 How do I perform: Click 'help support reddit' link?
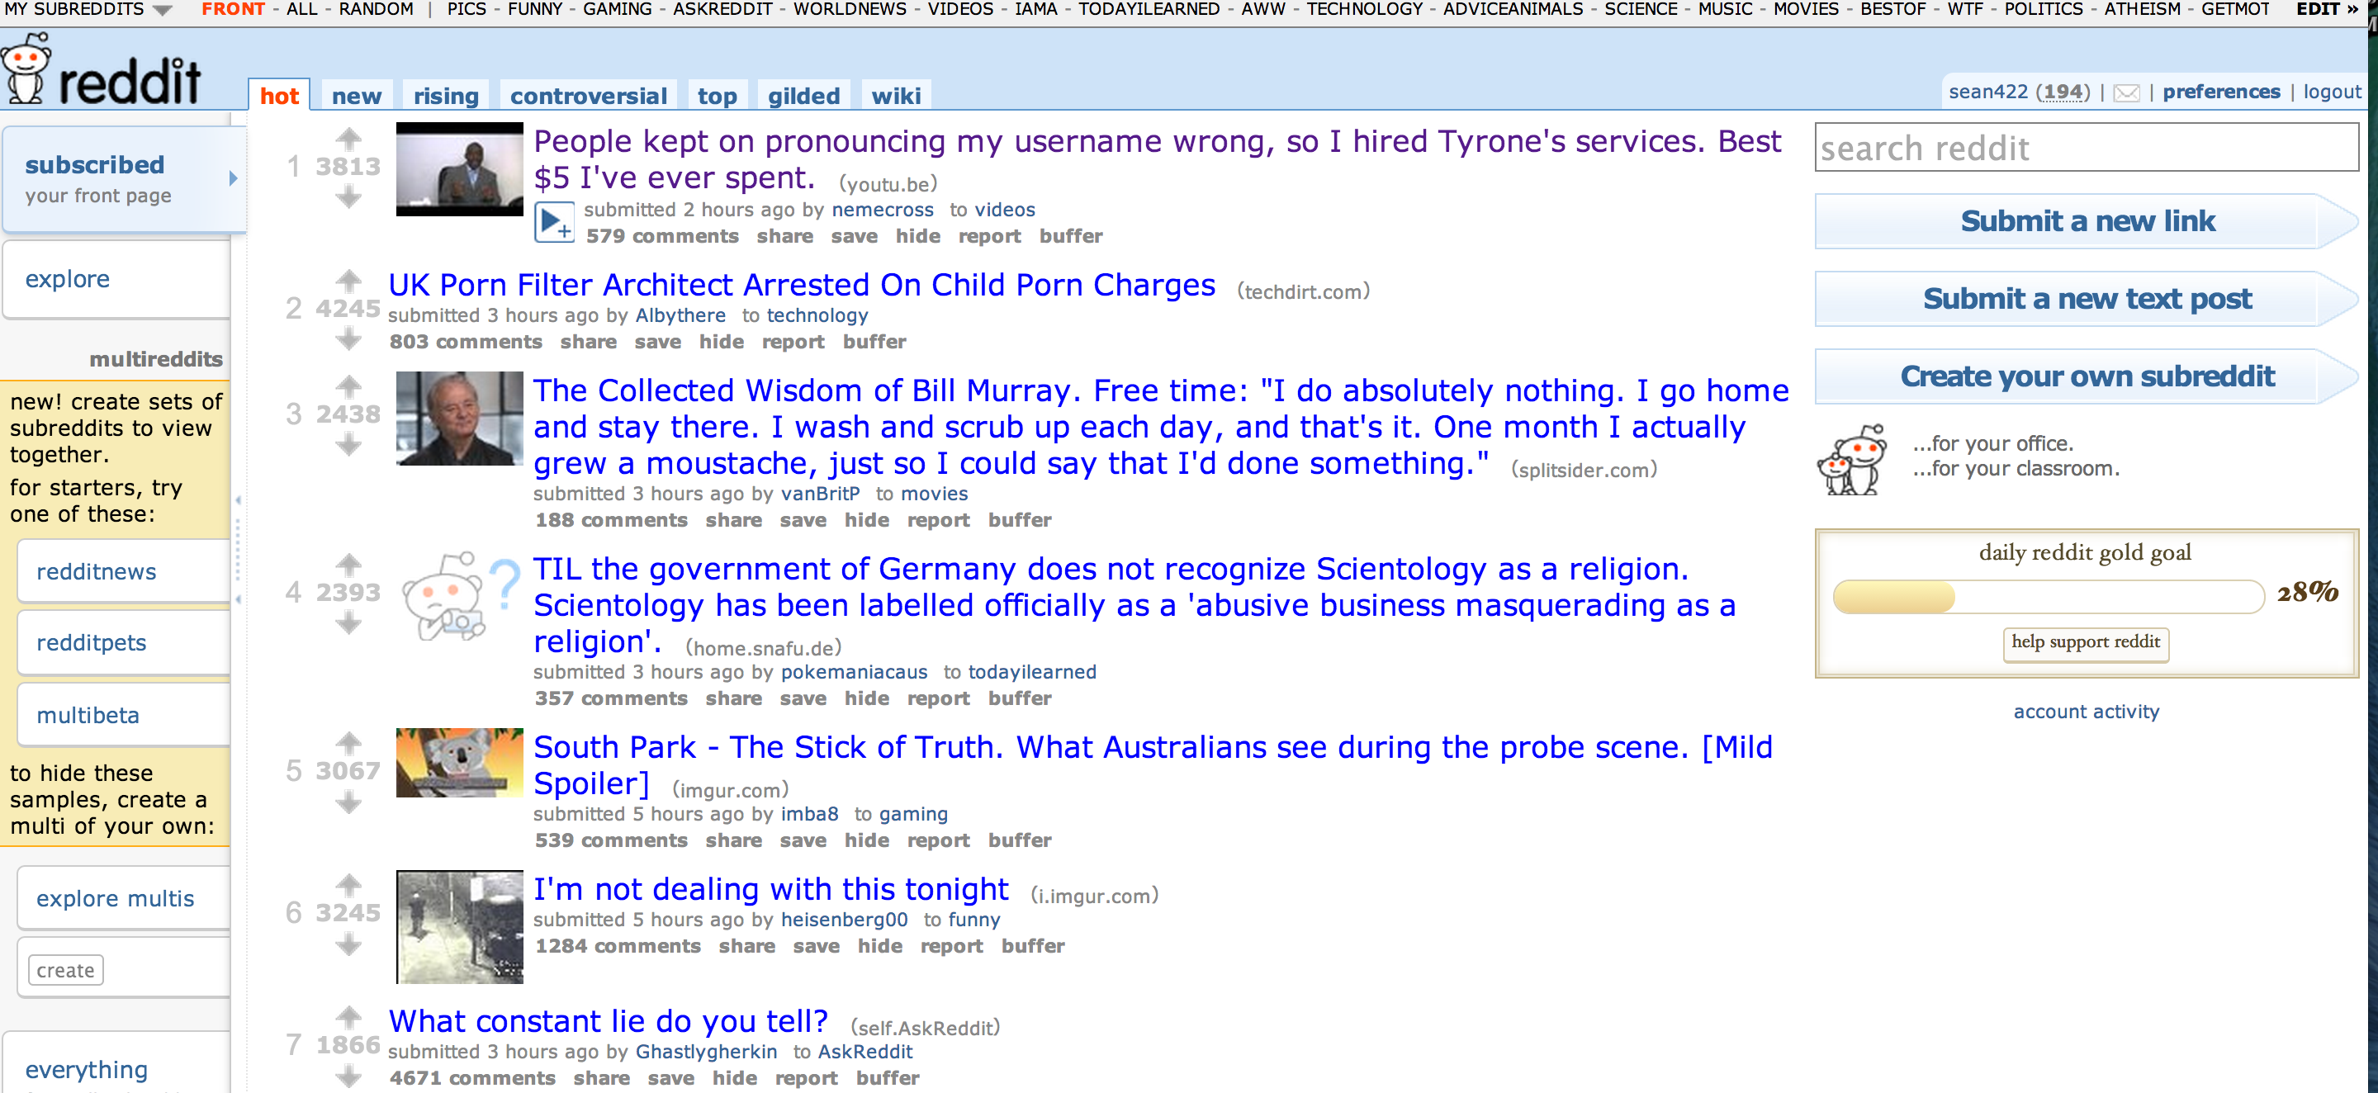coord(2086,641)
